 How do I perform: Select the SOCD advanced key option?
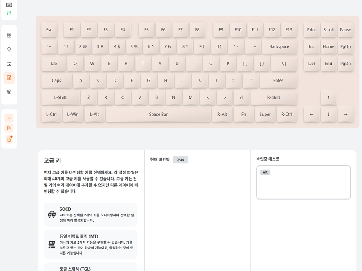(x=91, y=215)
